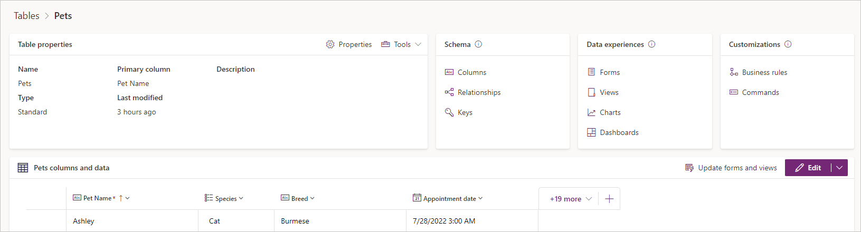Click the Pets columns and data grid icon
This screenshot has width=861, height=232.
click(23, 168)
